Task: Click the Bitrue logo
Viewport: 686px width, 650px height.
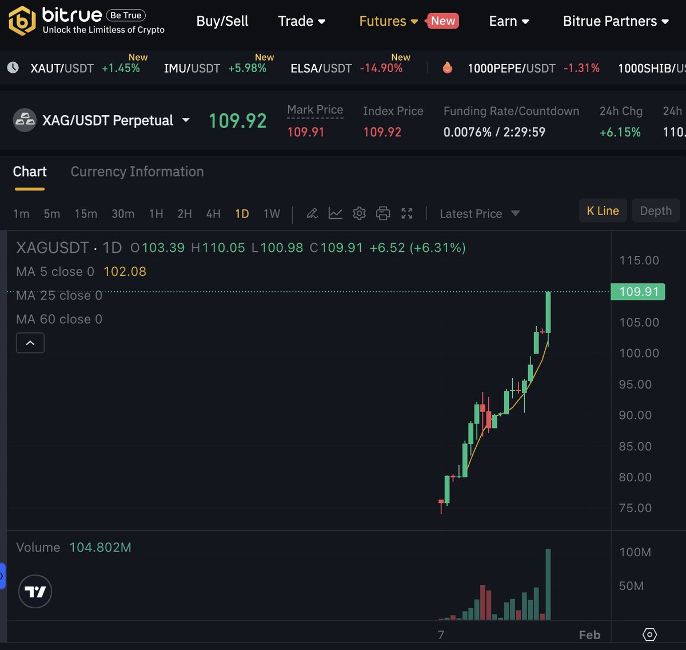Action: [x=21, y=21]
